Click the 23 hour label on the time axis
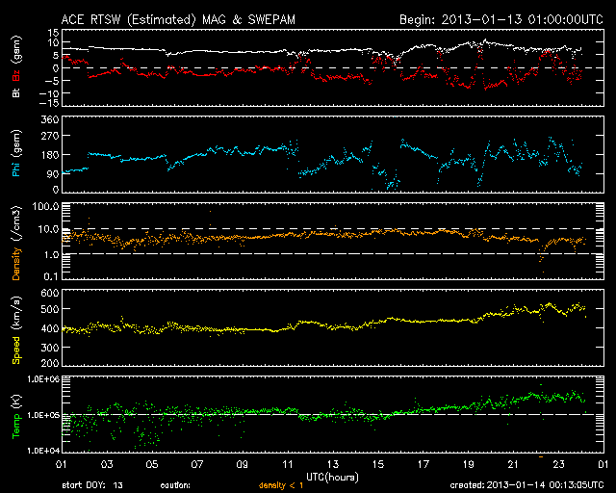Screen dimensions: 616x493 tap(558, 465)
